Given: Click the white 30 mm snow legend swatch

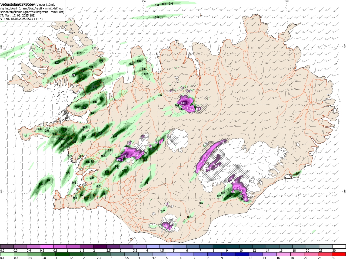Looking at the screenshot, I should tap(338, 246).
